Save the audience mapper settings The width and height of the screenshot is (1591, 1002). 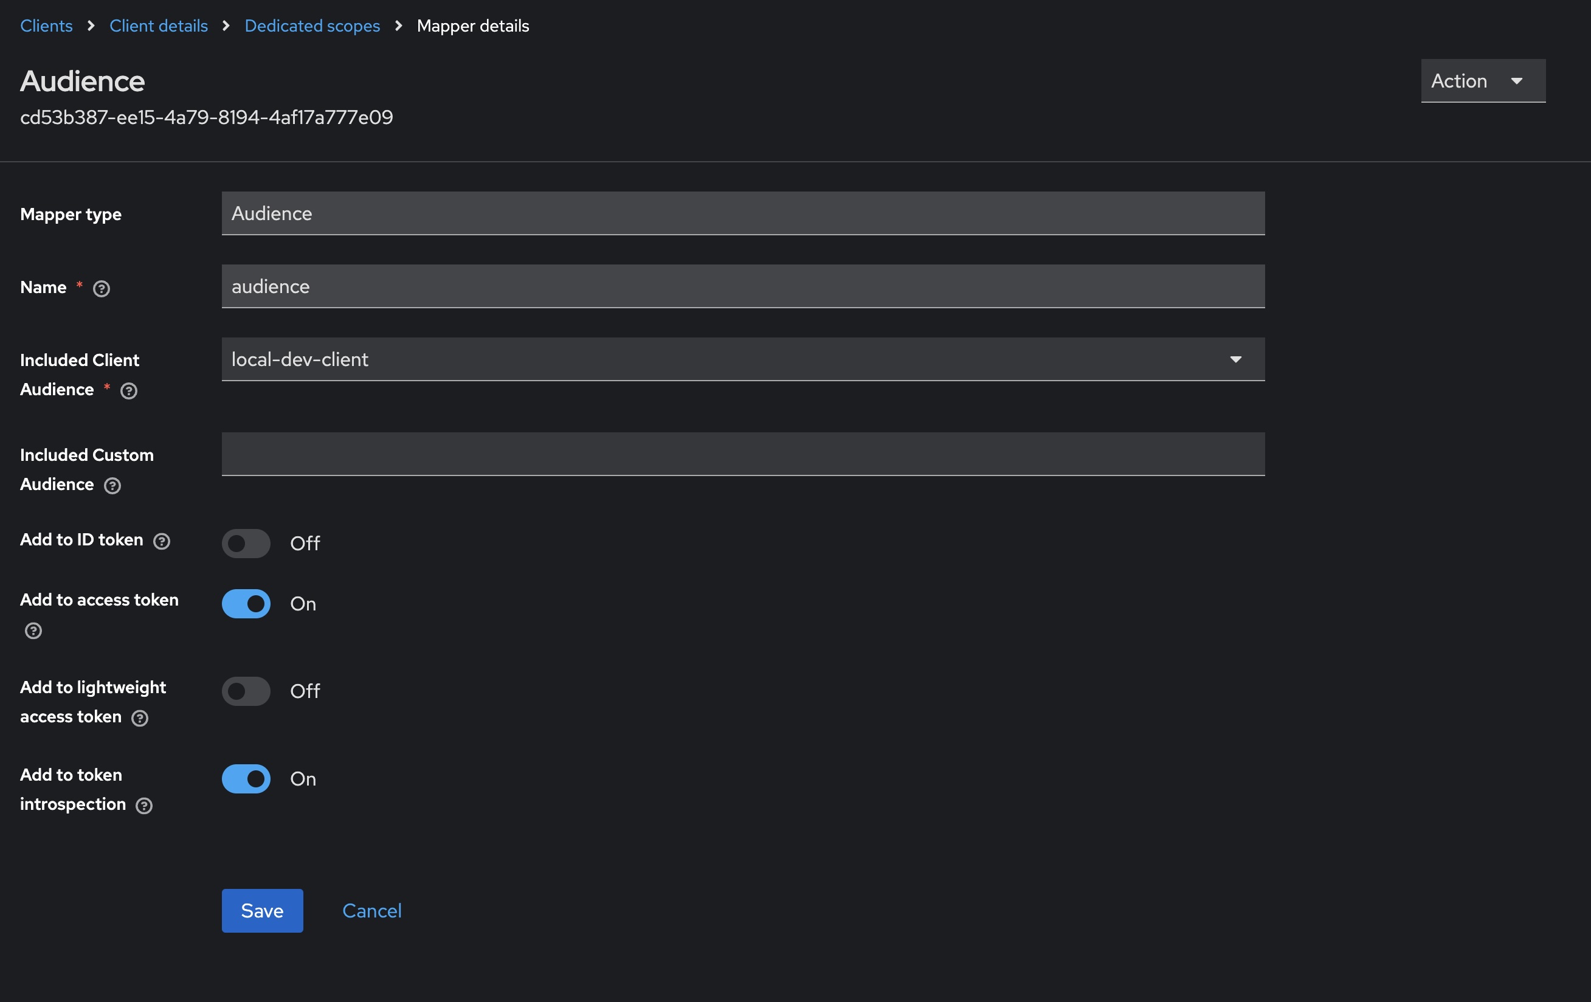click(x=261, y=910)
